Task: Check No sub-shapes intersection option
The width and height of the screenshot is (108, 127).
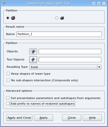Action: [8, 80]
